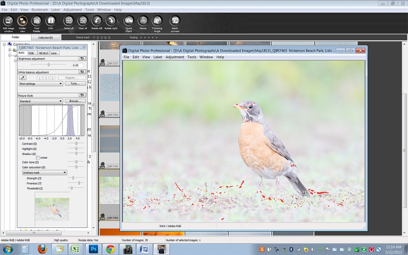Image resolution: width=408 pixels, height=255 pixels.
Task: Rotate right using toolbar icon
Action: pyautogui.click(x=111, y=23)
